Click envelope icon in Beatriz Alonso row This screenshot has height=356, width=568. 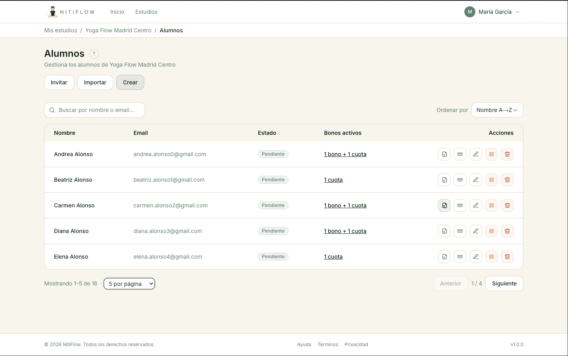point(460,180)
